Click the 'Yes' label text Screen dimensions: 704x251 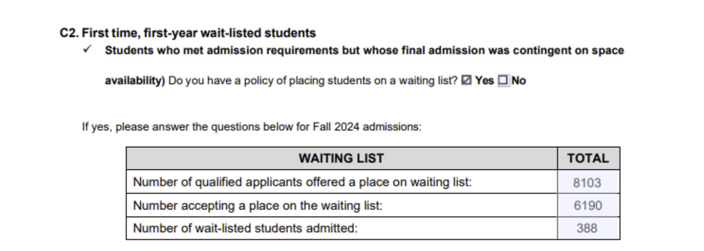pyautogui.click(x=484, y=81)
